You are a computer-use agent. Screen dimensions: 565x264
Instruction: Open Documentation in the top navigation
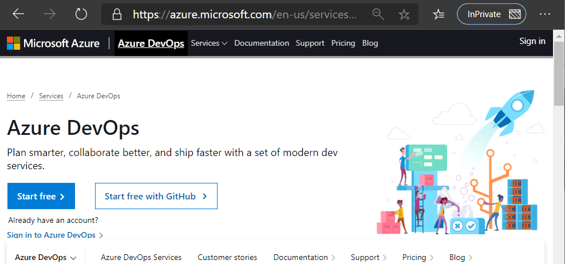coord(262,43)
